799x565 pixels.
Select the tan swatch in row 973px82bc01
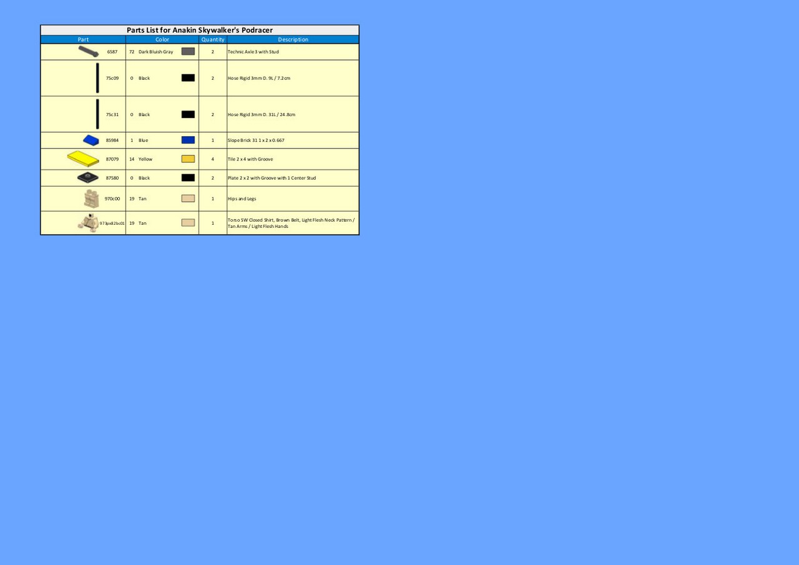coord(188,223)
